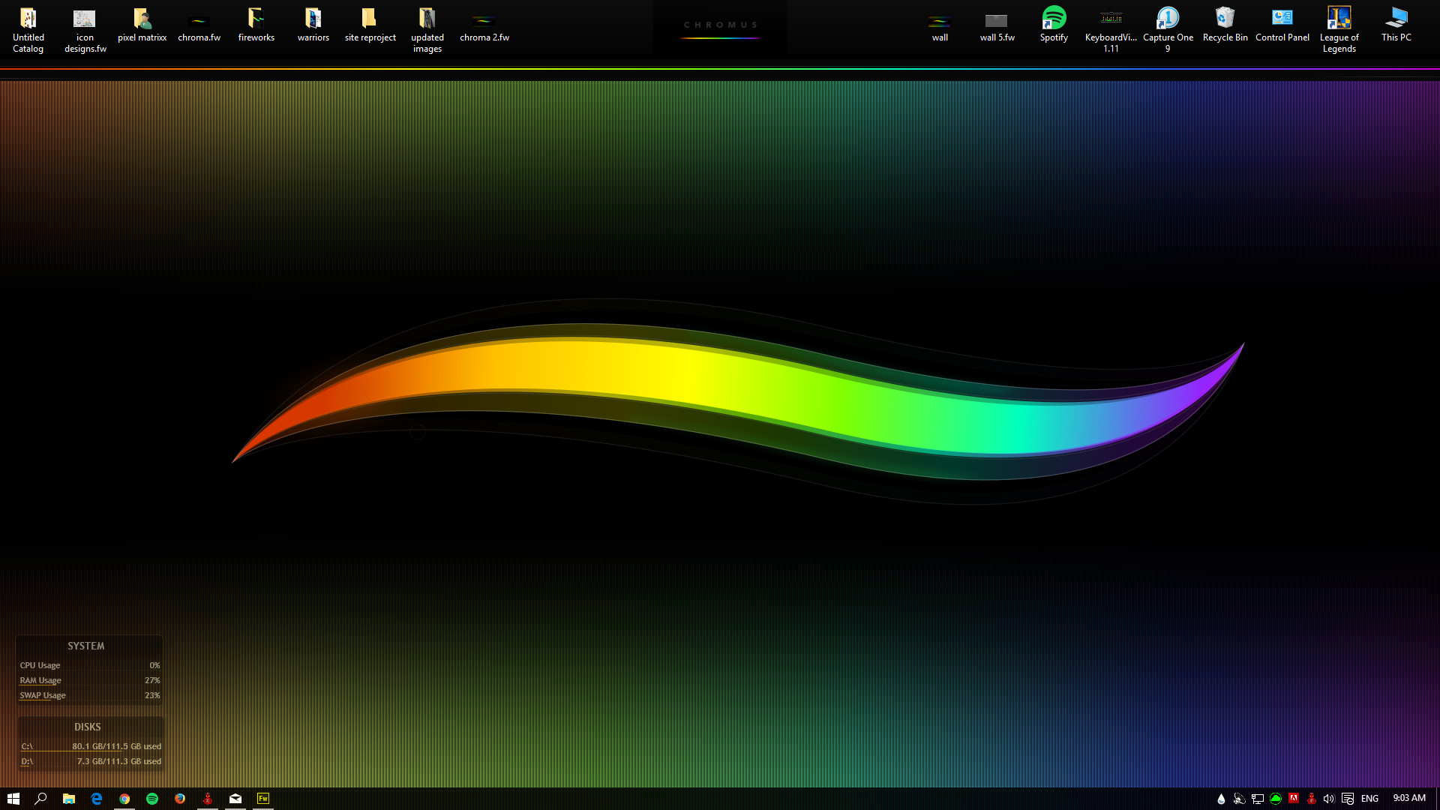Select the This PC desktop icon

coord(1396,25)
